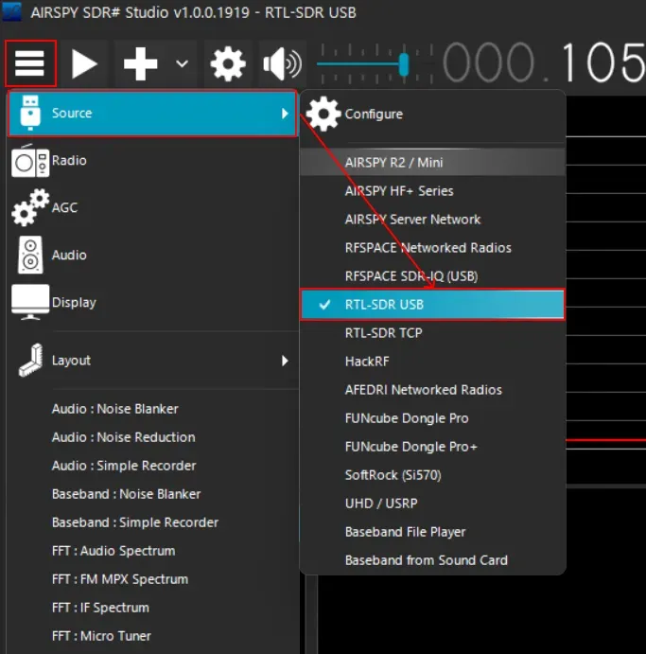Image resolution: width=646 pixels, height=654 pixels.
Task: Choose RFSPACE SDR-IQ (USB) source
Action: [x=432, y=275]
